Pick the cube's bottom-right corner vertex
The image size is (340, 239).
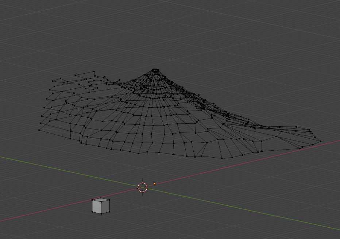click(109, 211)
